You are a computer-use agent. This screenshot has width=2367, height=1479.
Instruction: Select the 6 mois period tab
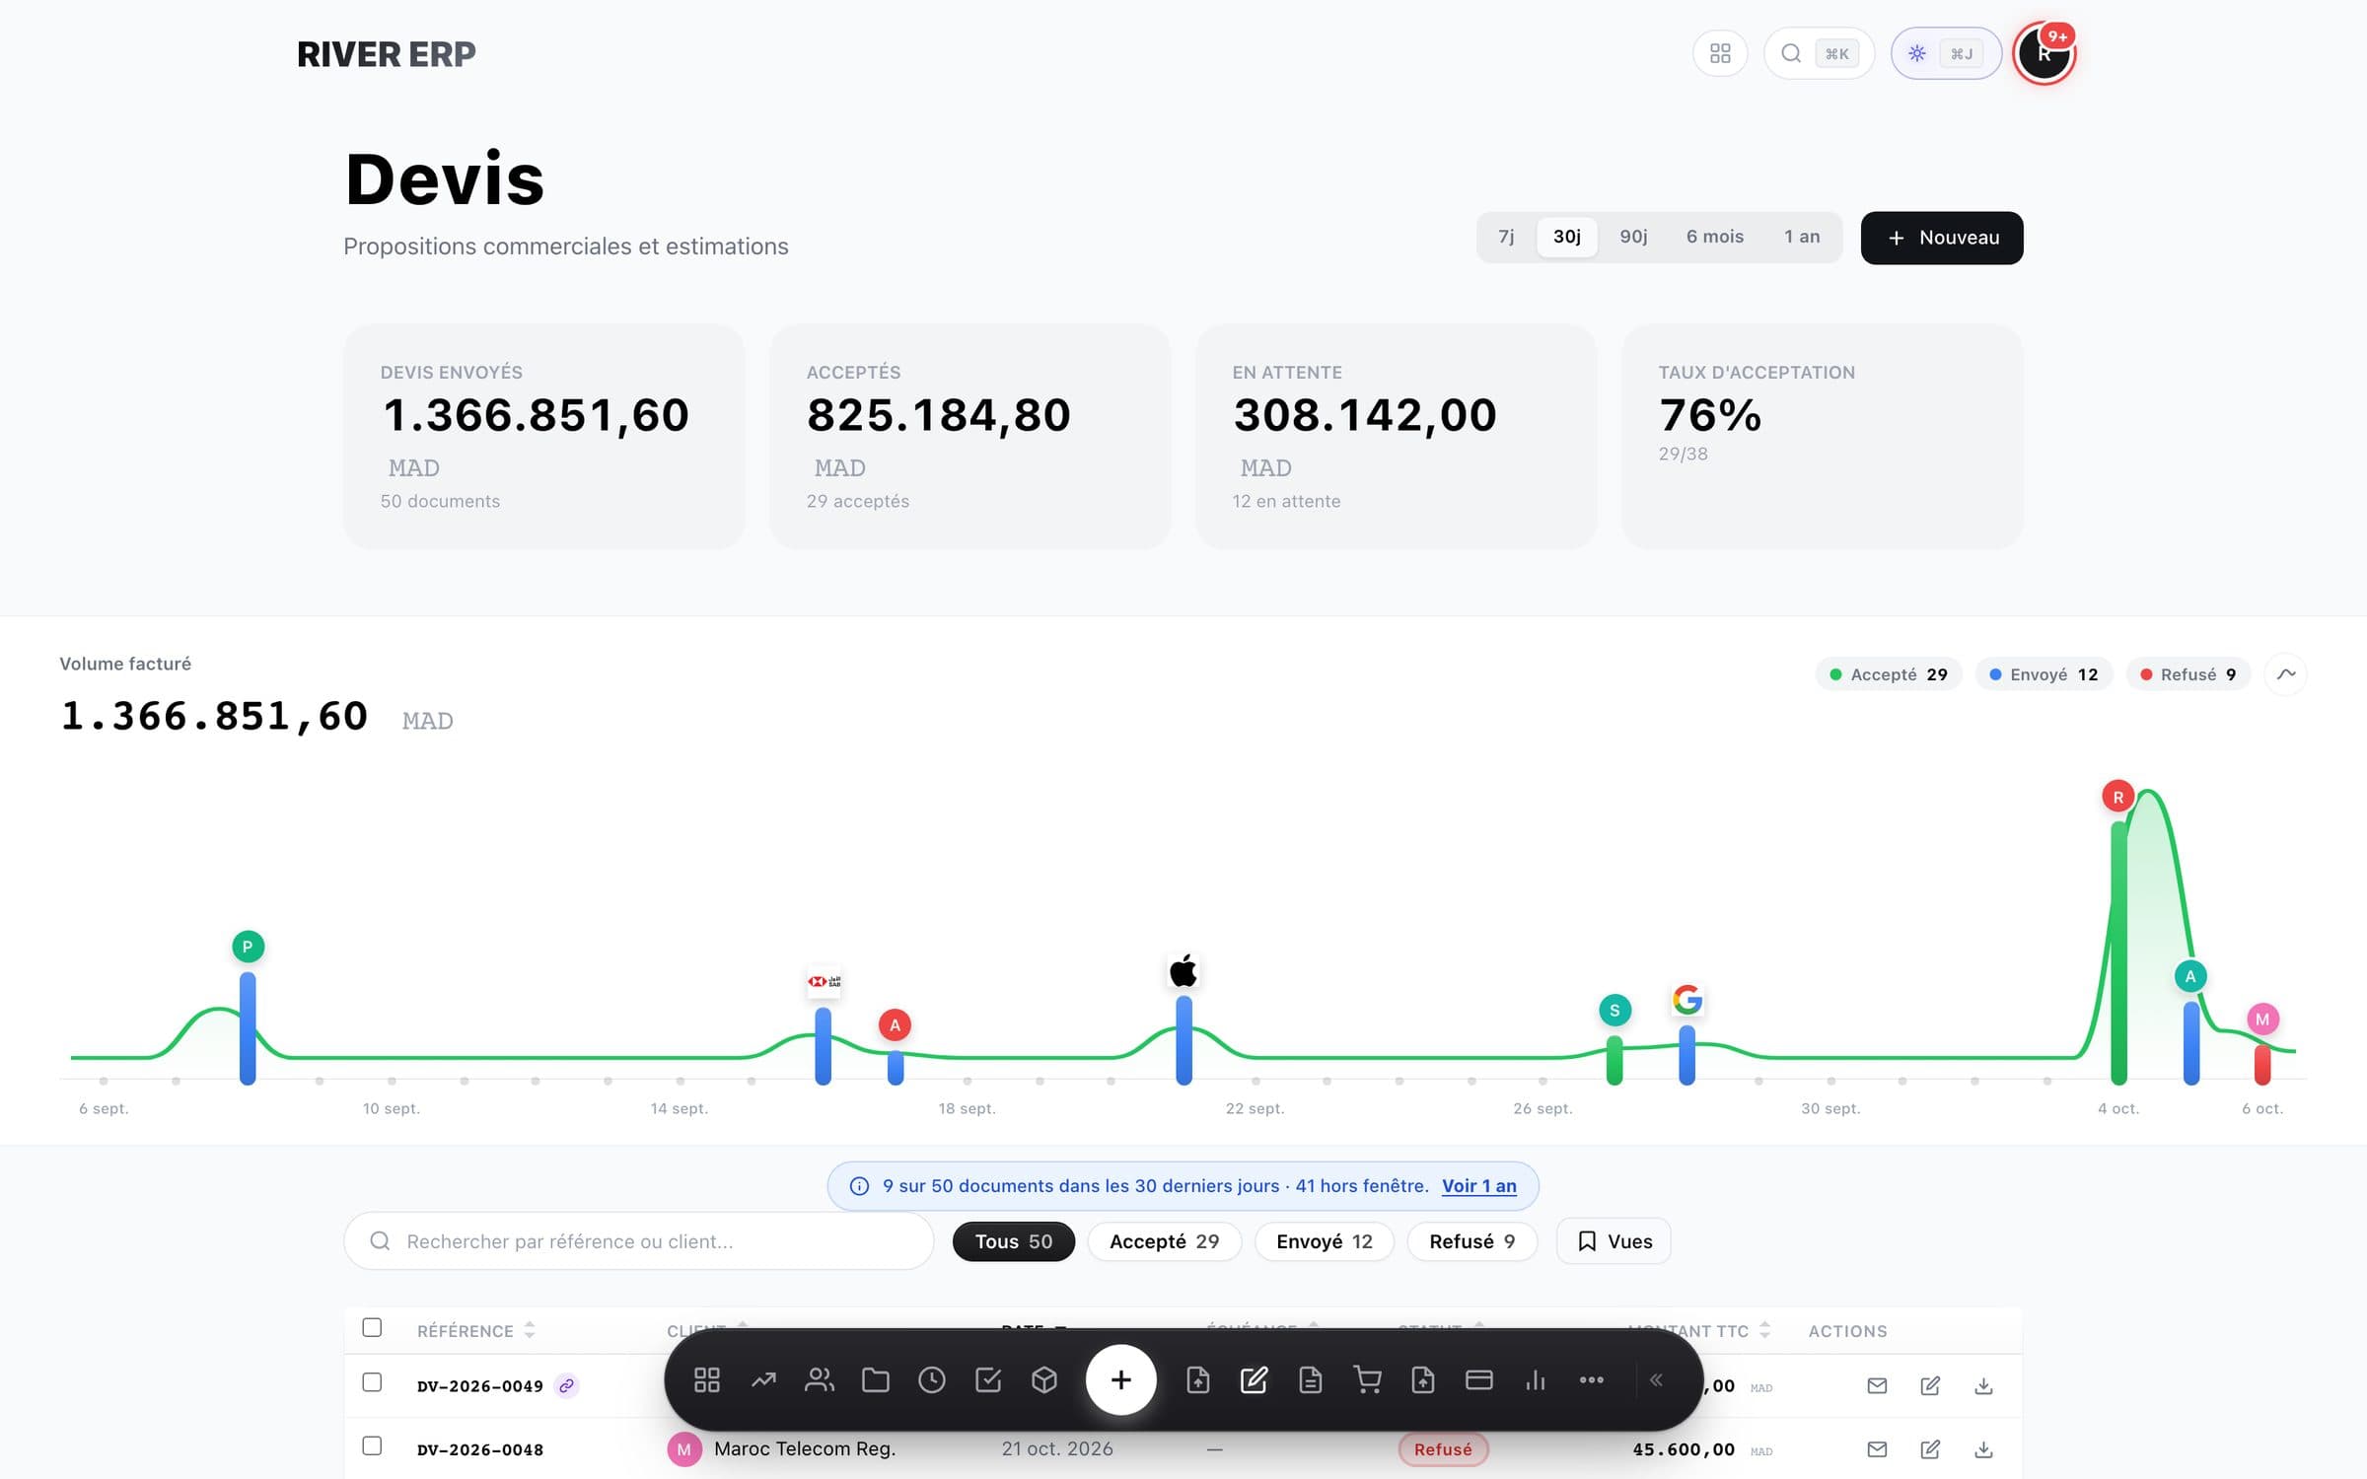tap(1714, 237)
